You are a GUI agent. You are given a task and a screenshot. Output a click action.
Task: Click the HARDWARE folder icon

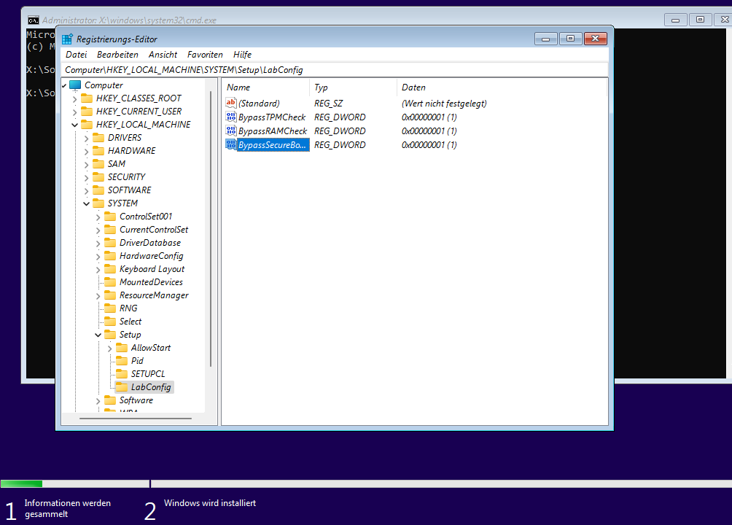(98, 150)
